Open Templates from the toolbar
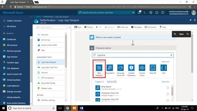The width and height of the screenshot is (197, 111). coord(136,27)
